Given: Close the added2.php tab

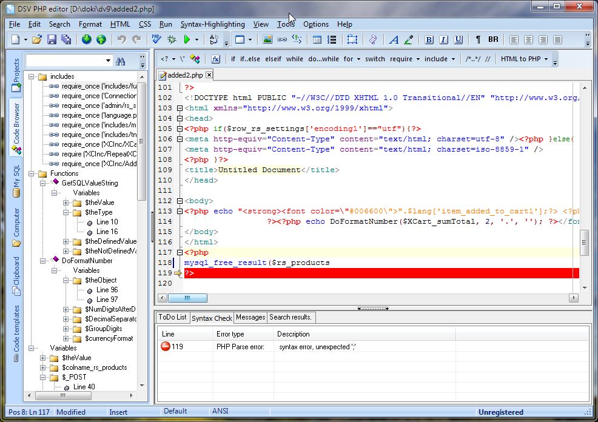Looking at the screenshot, I should tap(209, 75).
